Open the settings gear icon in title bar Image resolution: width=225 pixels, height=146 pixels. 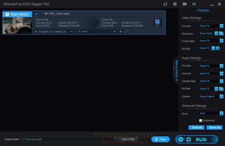175,4
